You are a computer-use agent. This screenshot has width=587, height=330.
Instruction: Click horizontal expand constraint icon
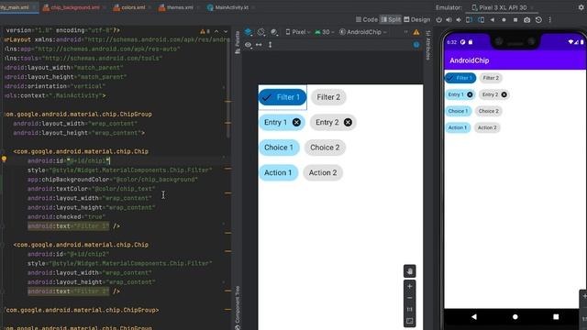click(259, 45)
